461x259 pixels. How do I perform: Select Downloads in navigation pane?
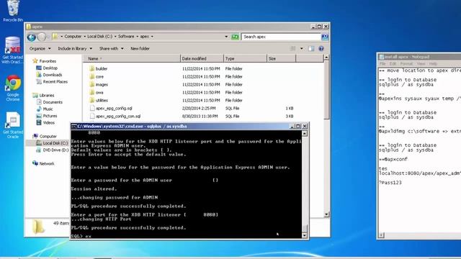(53, 75)
